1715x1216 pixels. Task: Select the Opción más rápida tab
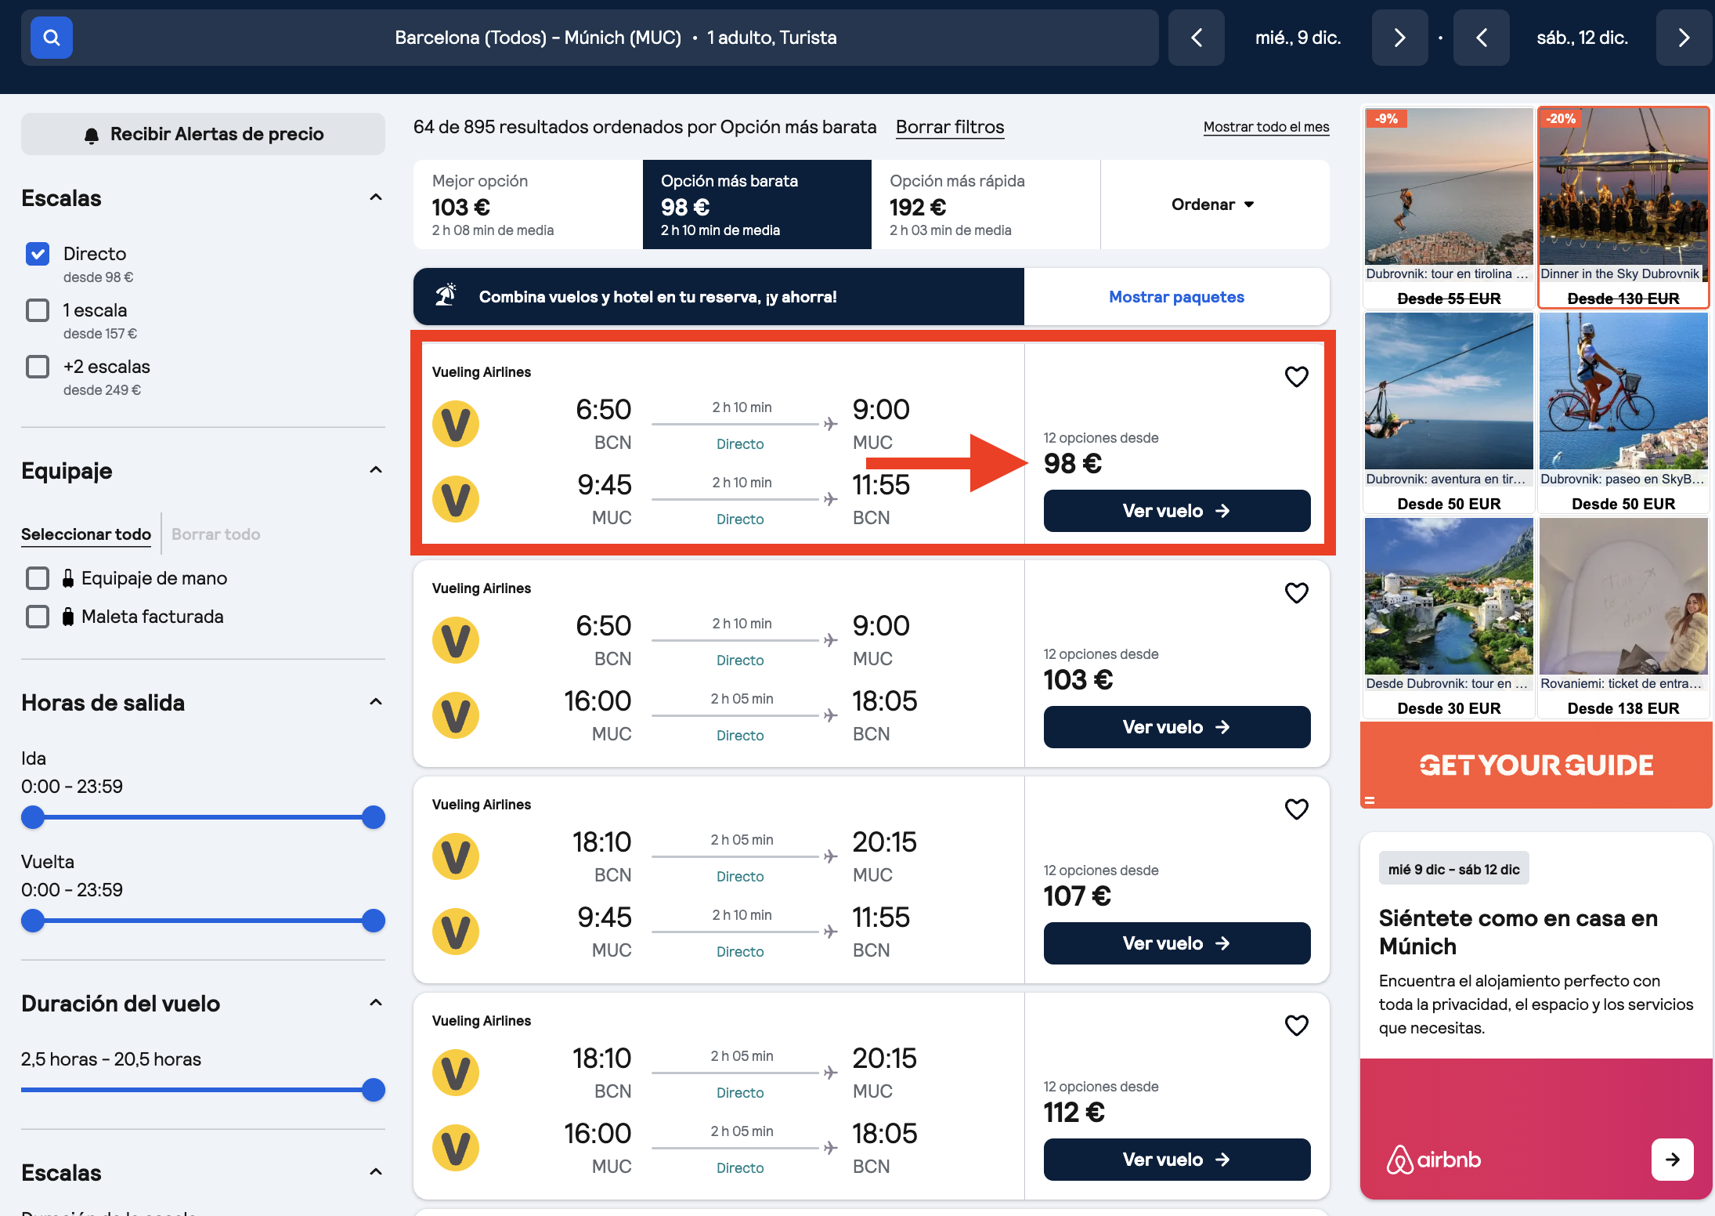click(x=985, y=204)
